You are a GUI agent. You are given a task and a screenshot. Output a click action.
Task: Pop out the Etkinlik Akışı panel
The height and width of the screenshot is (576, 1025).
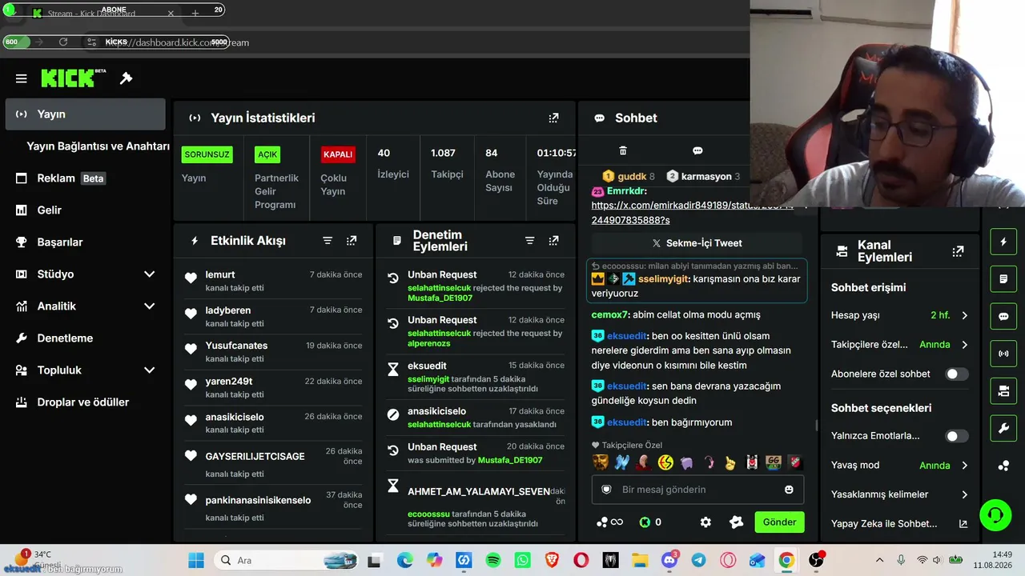[352, 241]
